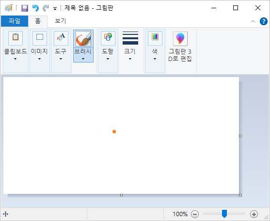Collapse the ribbon with the chevron
Screen dimensions: 270x221
253,21
